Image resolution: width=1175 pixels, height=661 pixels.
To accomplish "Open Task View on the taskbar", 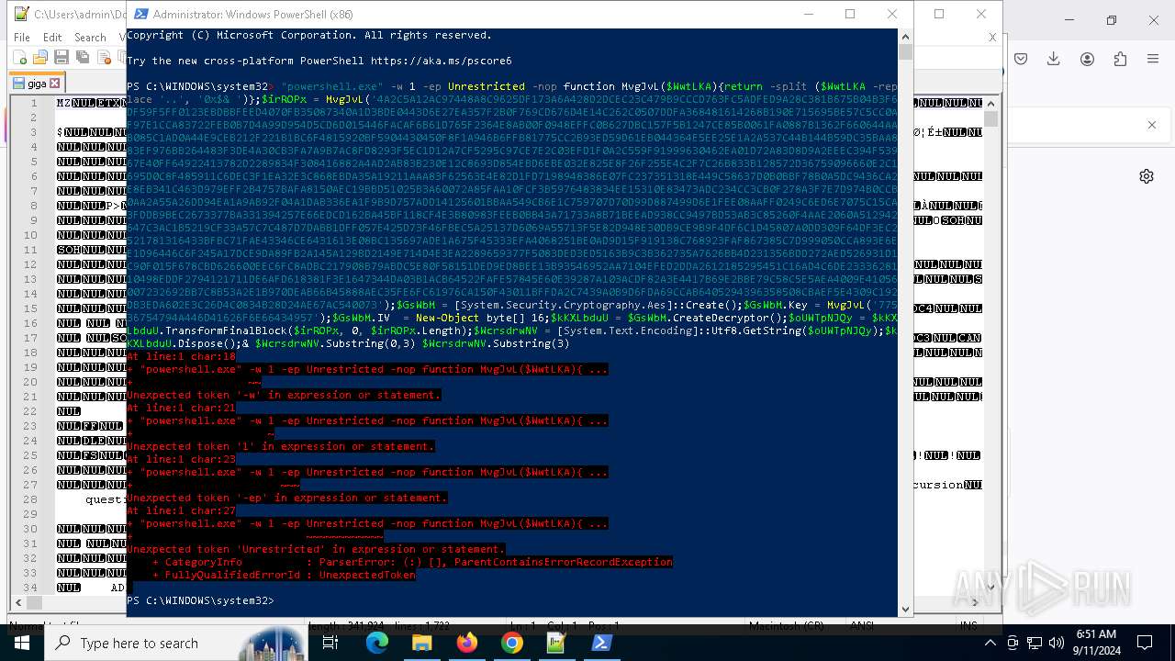I will tap(330, 643).
